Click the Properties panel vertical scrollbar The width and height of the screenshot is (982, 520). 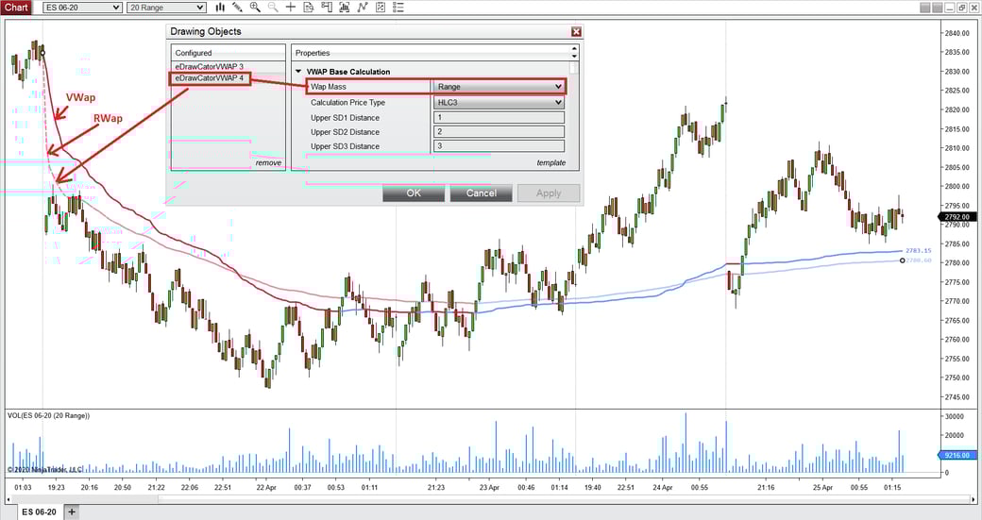(x=575, y=69)
